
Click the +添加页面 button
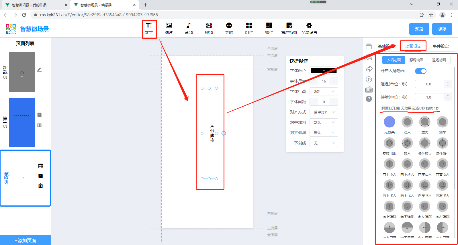click(26, 240)
